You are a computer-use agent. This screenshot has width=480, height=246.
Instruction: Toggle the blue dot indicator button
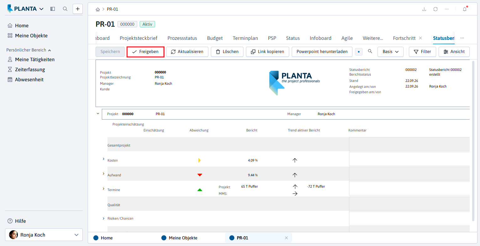359,52
